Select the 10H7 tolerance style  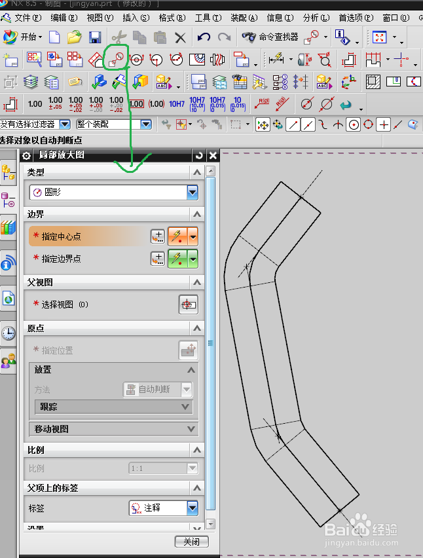pos(176,104)
